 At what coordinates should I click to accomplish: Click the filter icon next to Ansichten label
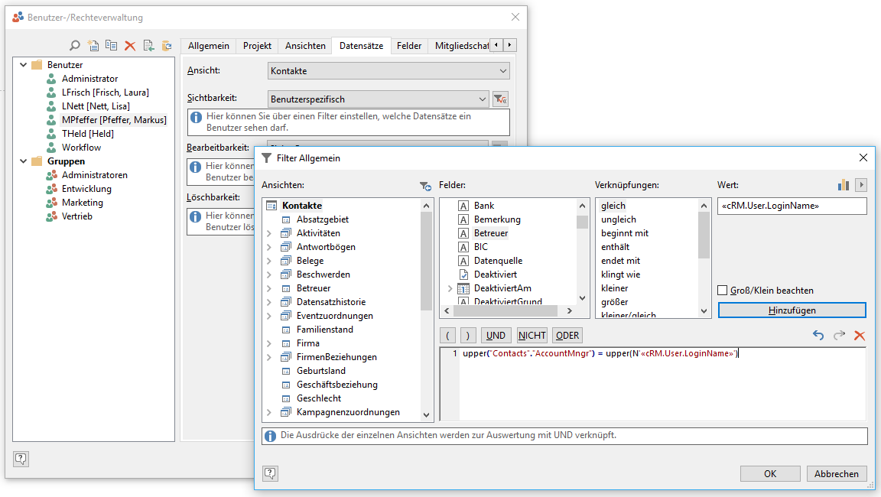425,186
